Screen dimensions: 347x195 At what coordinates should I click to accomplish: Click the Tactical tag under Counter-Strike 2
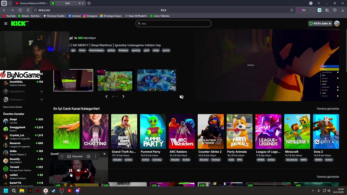point(216,160)
